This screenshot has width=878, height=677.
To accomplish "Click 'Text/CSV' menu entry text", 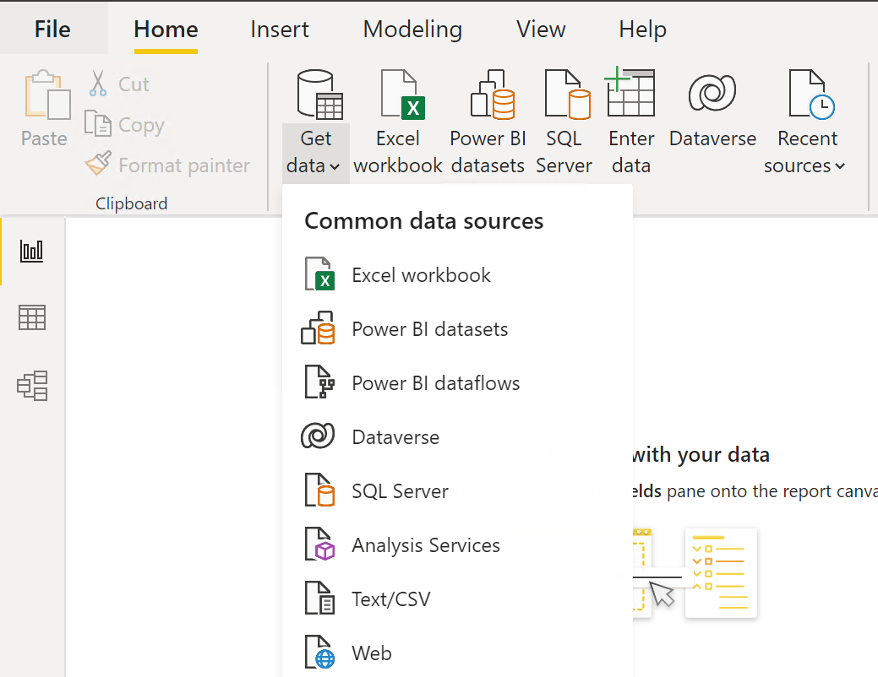I will point(391,598).
